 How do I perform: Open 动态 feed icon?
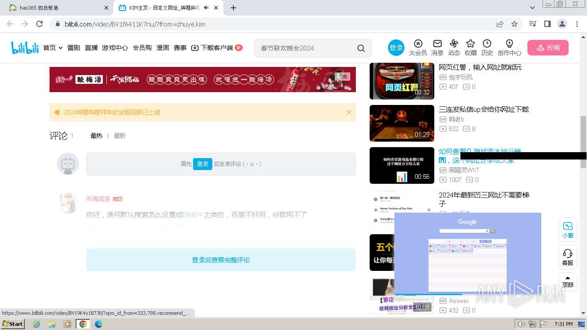pos(454,48)
